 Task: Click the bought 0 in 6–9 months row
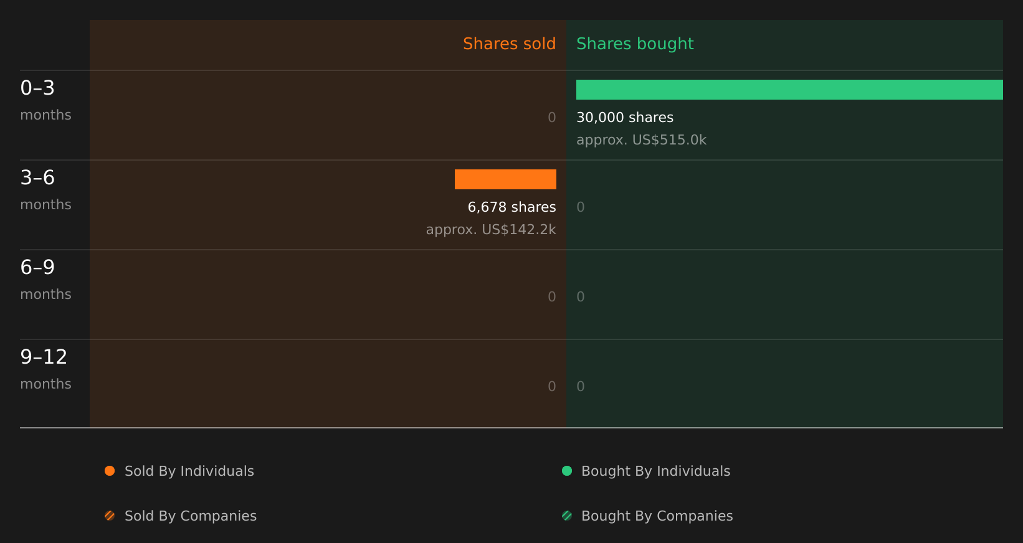581,297
